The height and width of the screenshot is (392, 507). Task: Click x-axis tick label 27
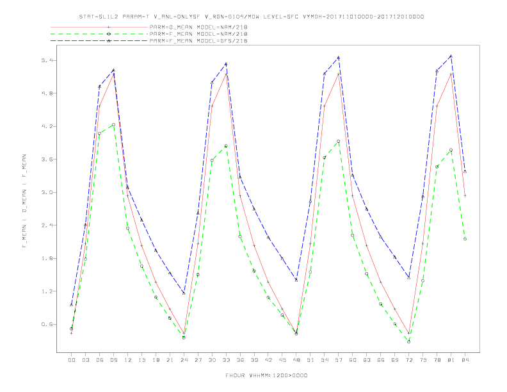click(x=198, y=360)
